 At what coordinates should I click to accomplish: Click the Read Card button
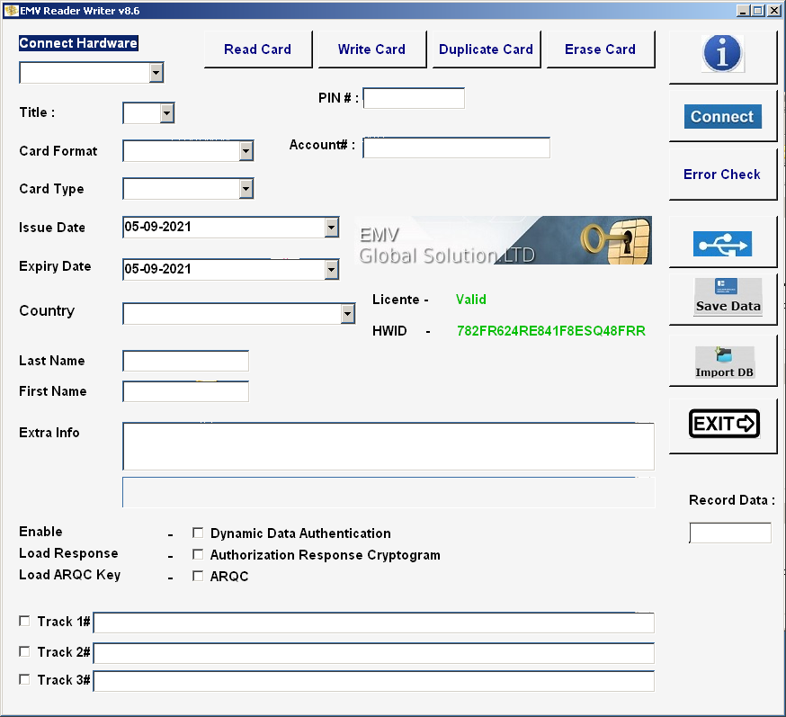[257, 49]
